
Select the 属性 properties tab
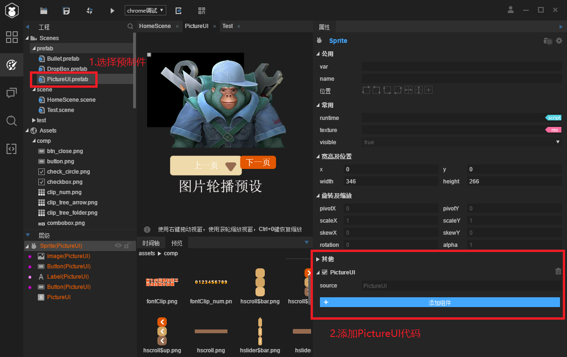324,27
